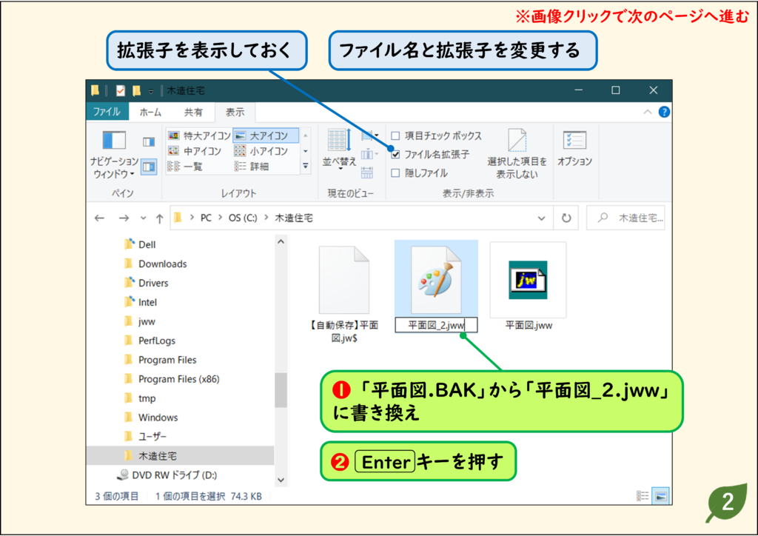
Task: Open the Navigation pane dropdown
Action: click(x=114, y=155)
